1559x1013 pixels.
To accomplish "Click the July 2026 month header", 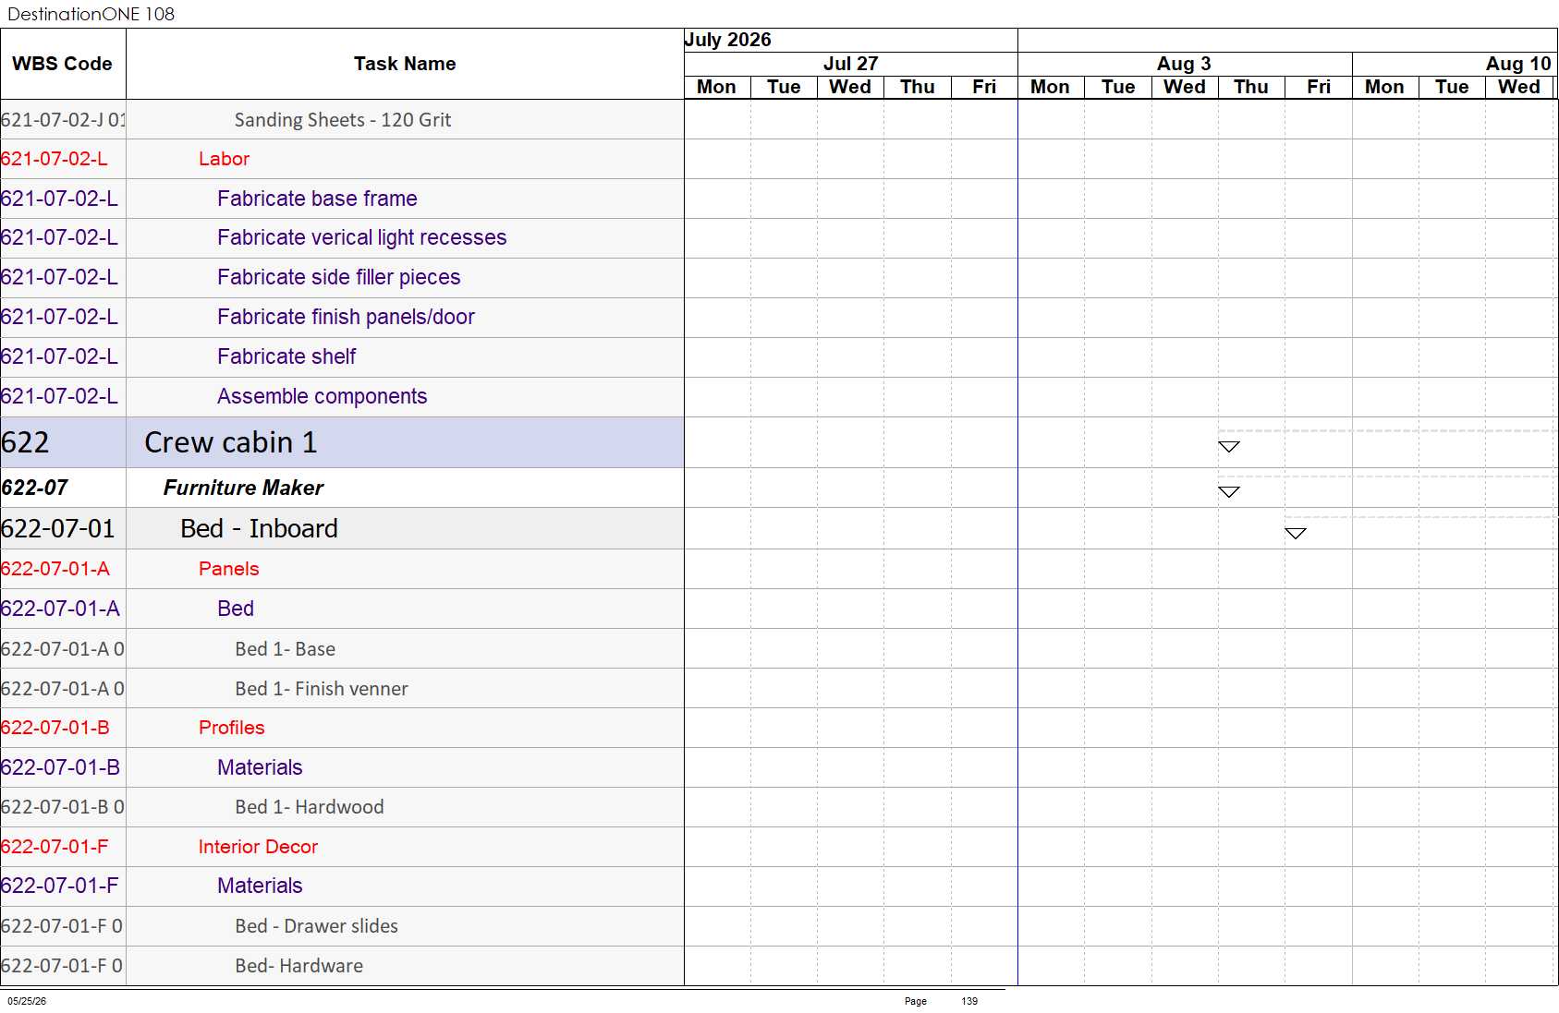I will (851, 40).
